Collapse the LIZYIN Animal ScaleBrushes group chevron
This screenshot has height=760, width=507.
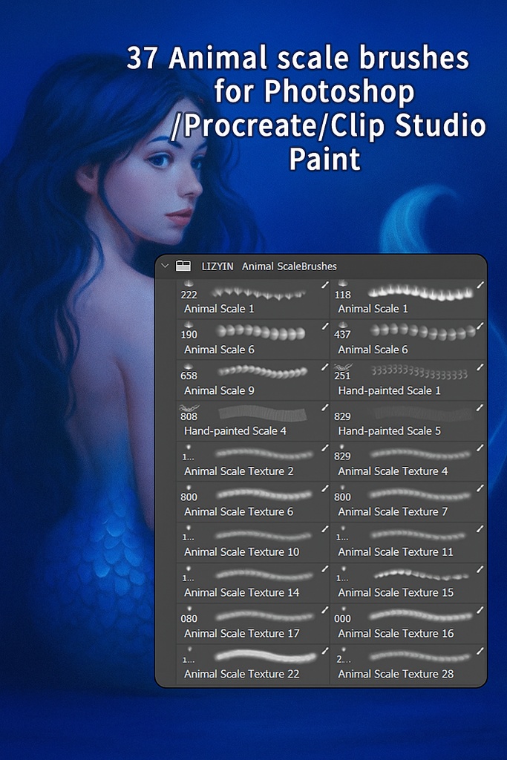(x=165, y=266)
